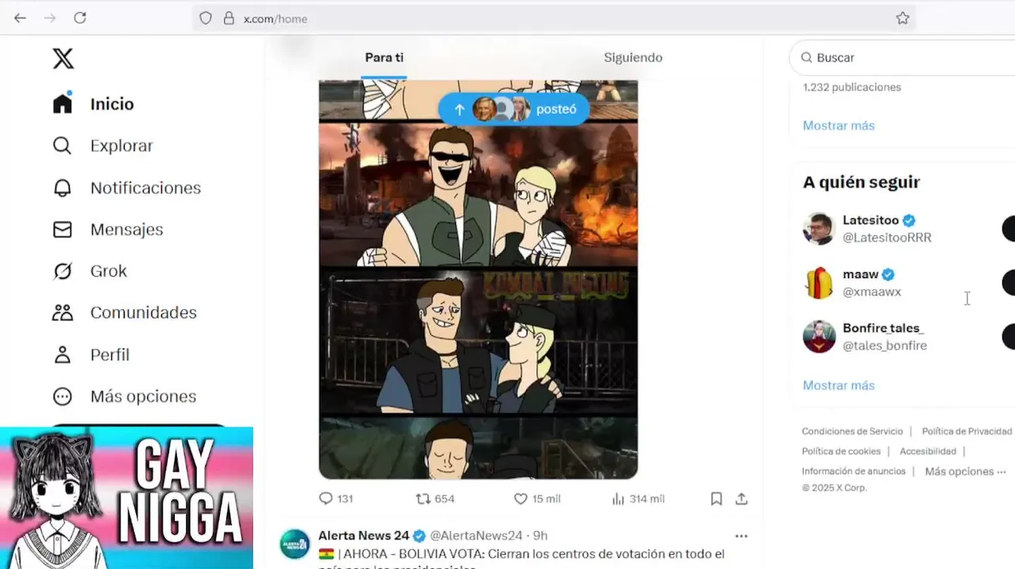Viewport: 1015px width, 569px height.
Task: Click the shield tracking protection icon
Action: click(x=206, y=18)
